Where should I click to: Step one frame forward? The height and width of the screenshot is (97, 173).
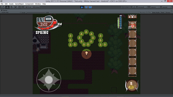tap(90, 7)
